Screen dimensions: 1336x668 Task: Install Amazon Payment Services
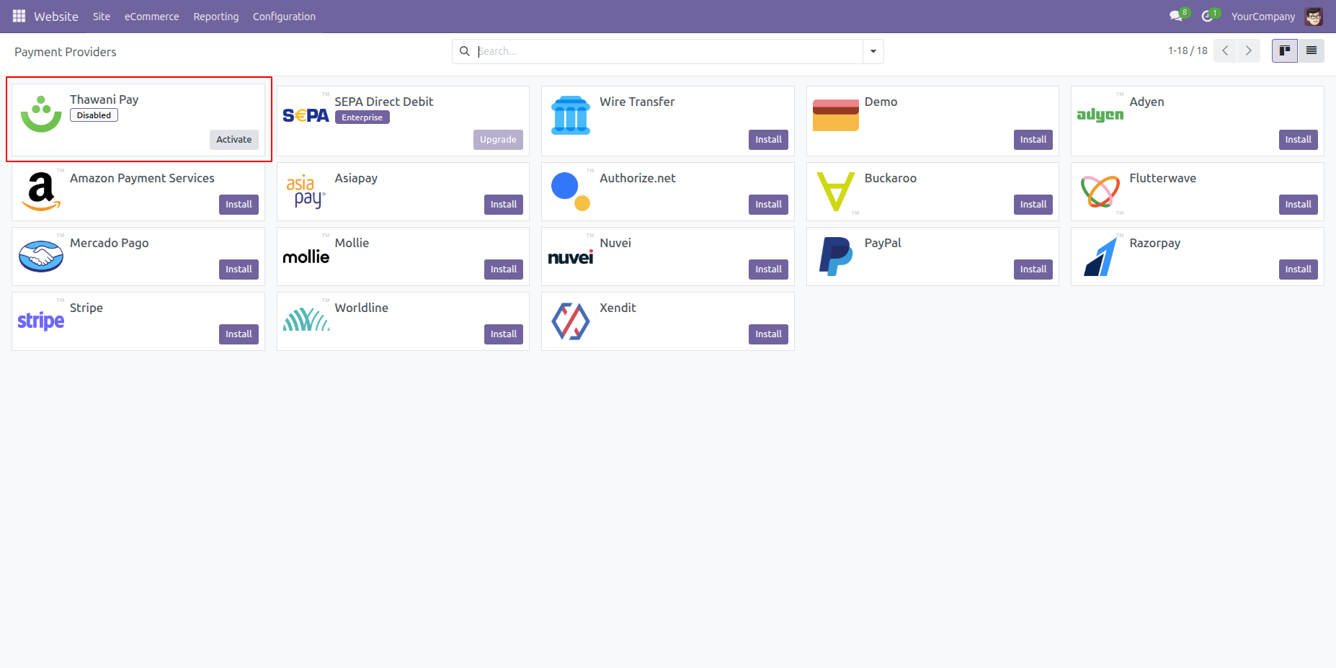[x=239, y=205]
